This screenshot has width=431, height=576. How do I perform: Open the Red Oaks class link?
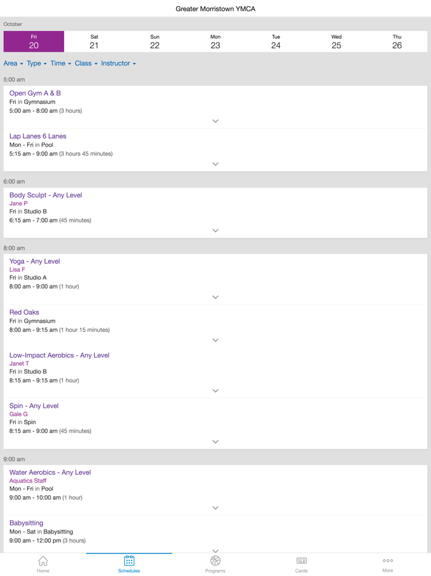24,312
